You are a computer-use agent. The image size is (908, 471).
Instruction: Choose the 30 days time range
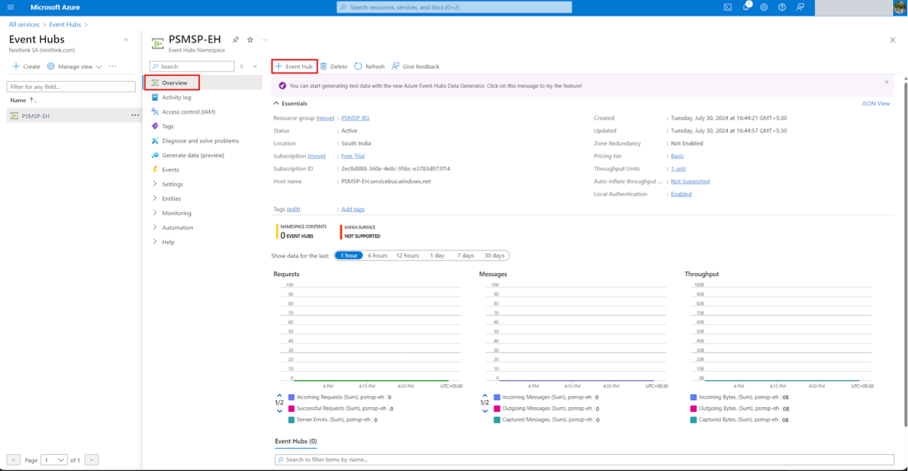point(494,255)
